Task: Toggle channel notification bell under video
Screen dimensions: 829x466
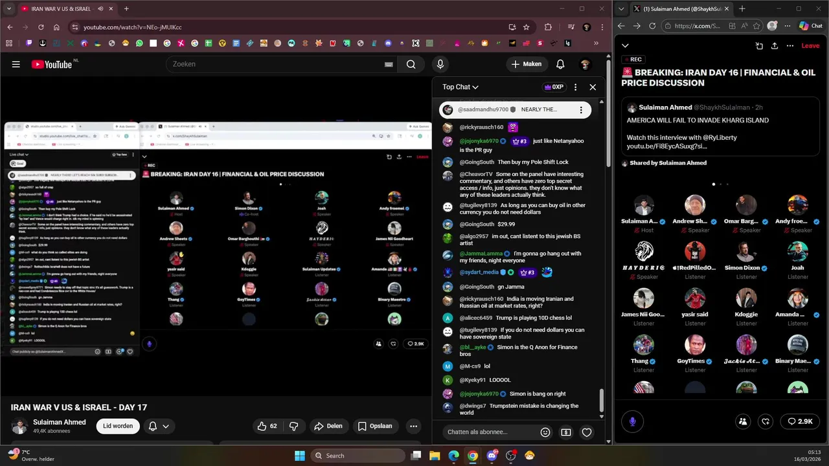Action: [159, 426]
